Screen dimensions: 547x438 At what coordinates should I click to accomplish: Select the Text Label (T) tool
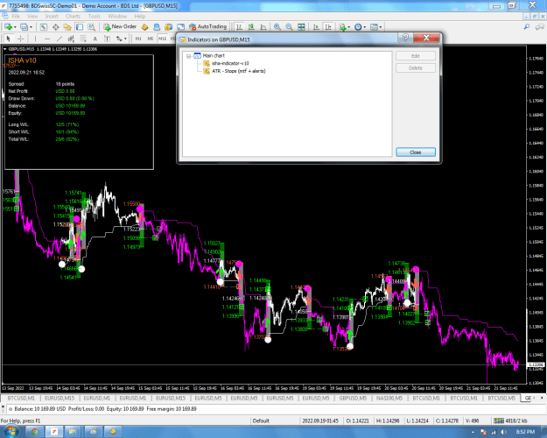[107, 39]
